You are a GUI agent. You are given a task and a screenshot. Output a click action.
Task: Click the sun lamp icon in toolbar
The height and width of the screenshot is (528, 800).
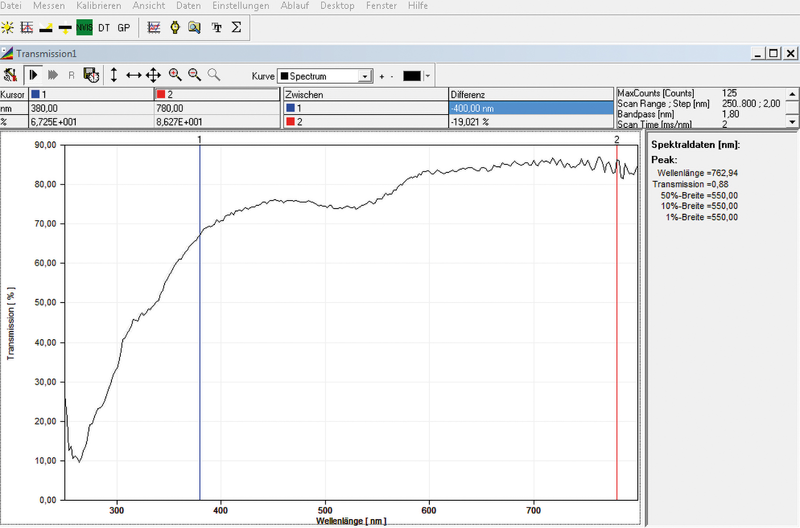8,28
